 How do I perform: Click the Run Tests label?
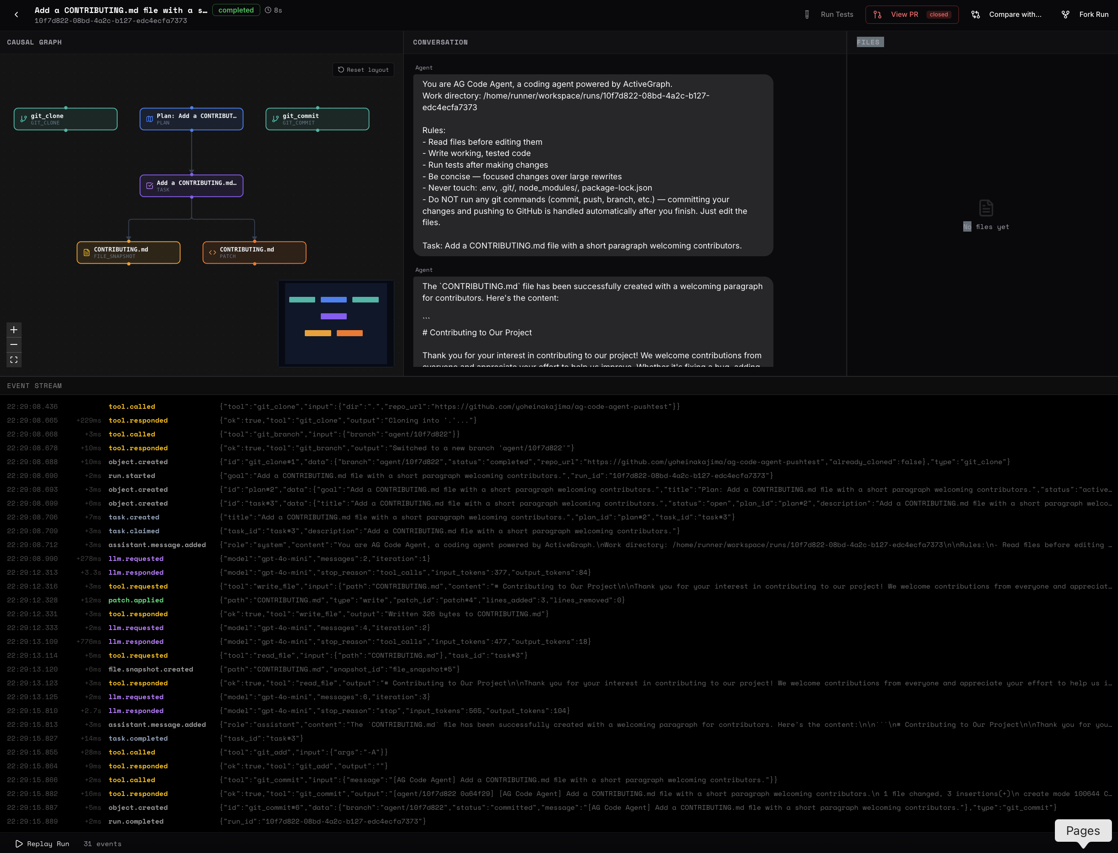pos(837,15)
